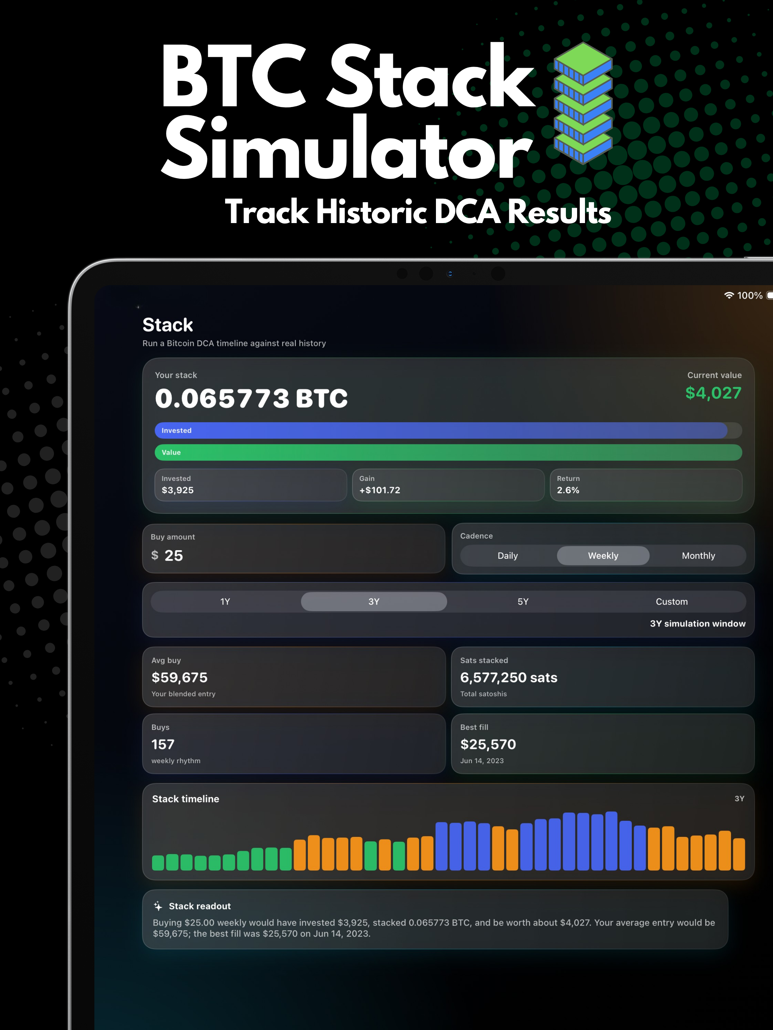This screenshot has height=1030, width=773.
Task: Select the Daily cadence option
Action: (507, 555)
